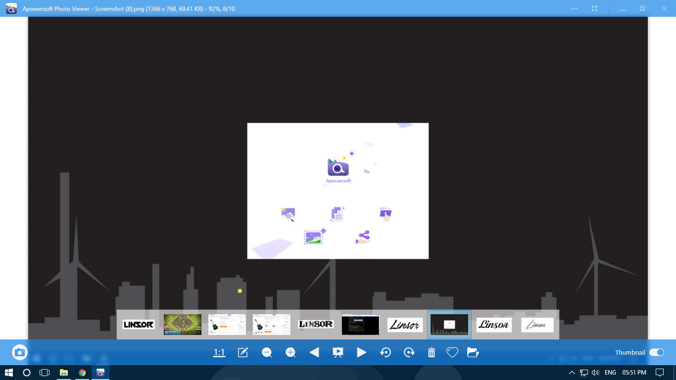Toggle the Thumbnail switch off
The image size is (676, 380).
tap(657, 352)
